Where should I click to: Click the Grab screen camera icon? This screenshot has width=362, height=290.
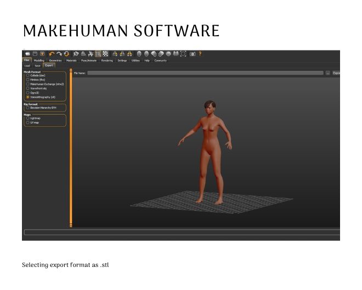pyautogui.click(x=193, y=54)
